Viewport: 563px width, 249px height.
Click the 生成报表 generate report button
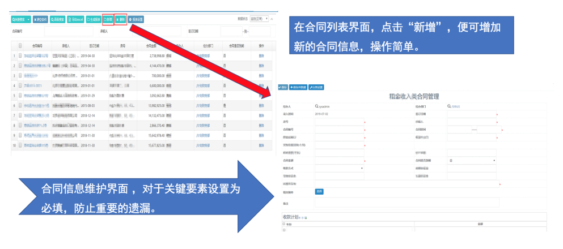(x=94, y=19)
